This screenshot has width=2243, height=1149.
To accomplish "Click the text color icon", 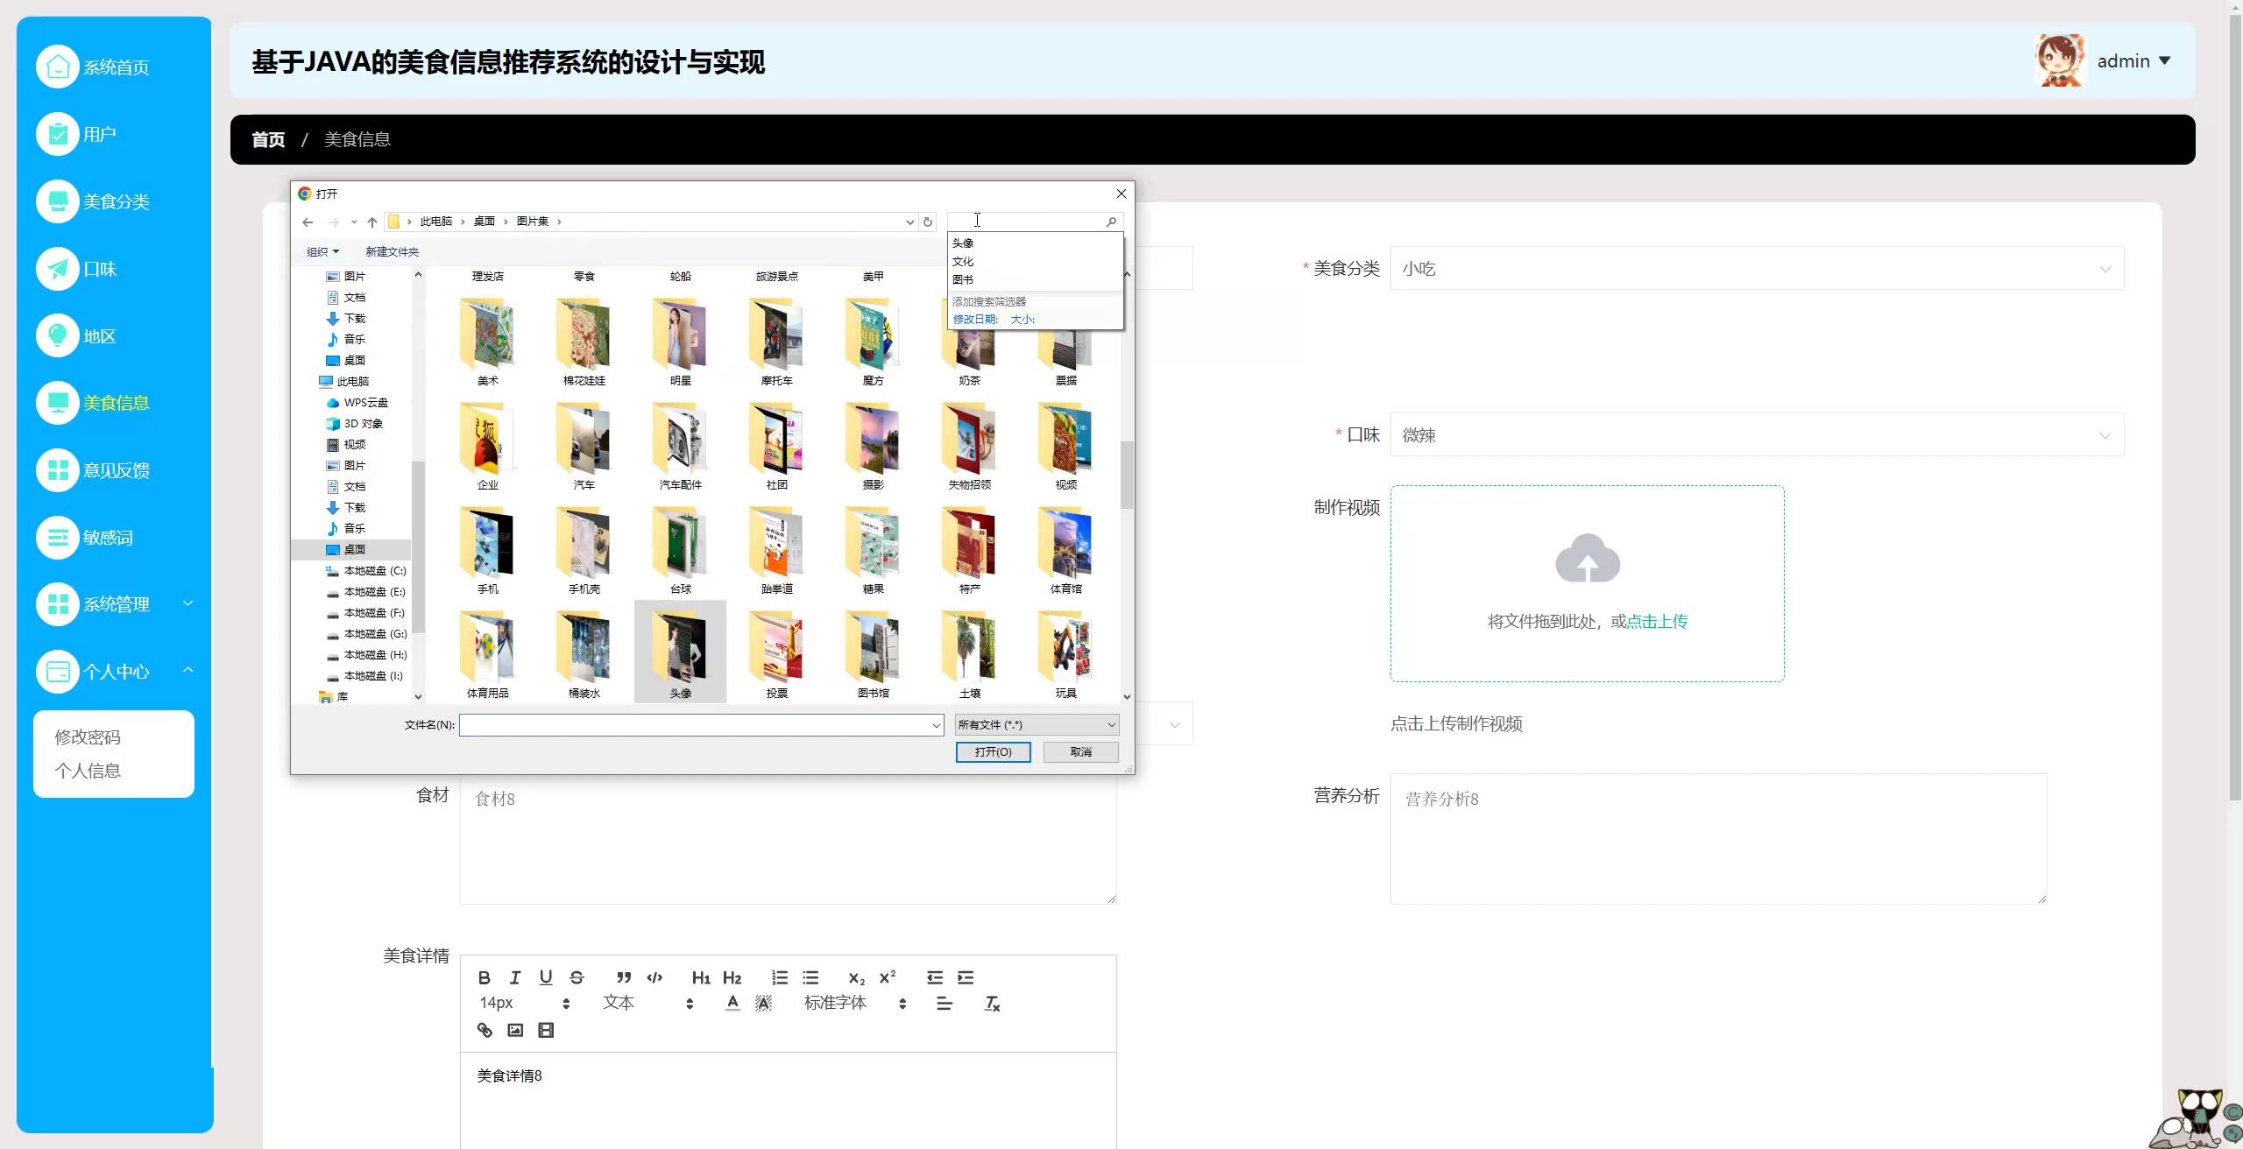I will point(732,1003).
